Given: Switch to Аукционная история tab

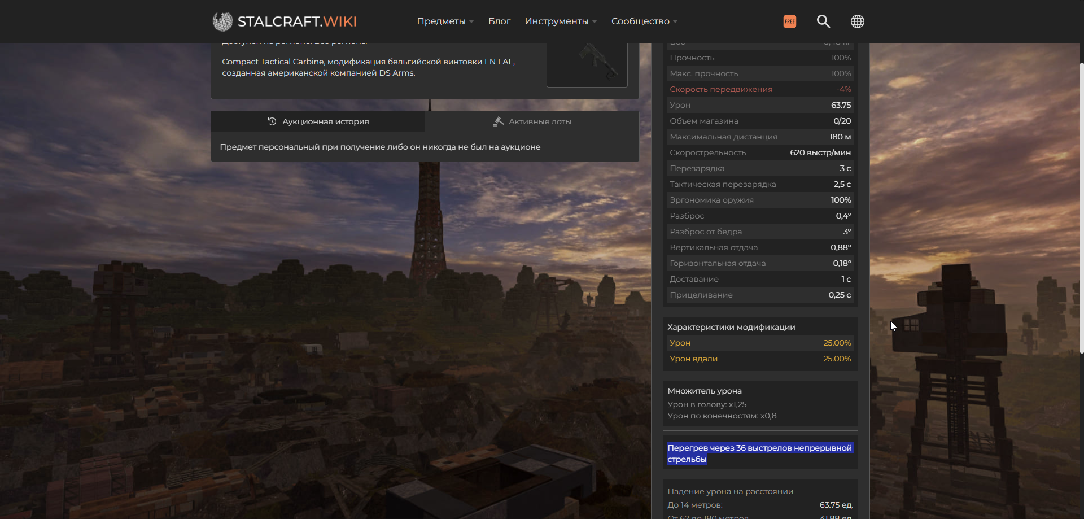Looking at the screenshot, I should click(x=318, y=121).
